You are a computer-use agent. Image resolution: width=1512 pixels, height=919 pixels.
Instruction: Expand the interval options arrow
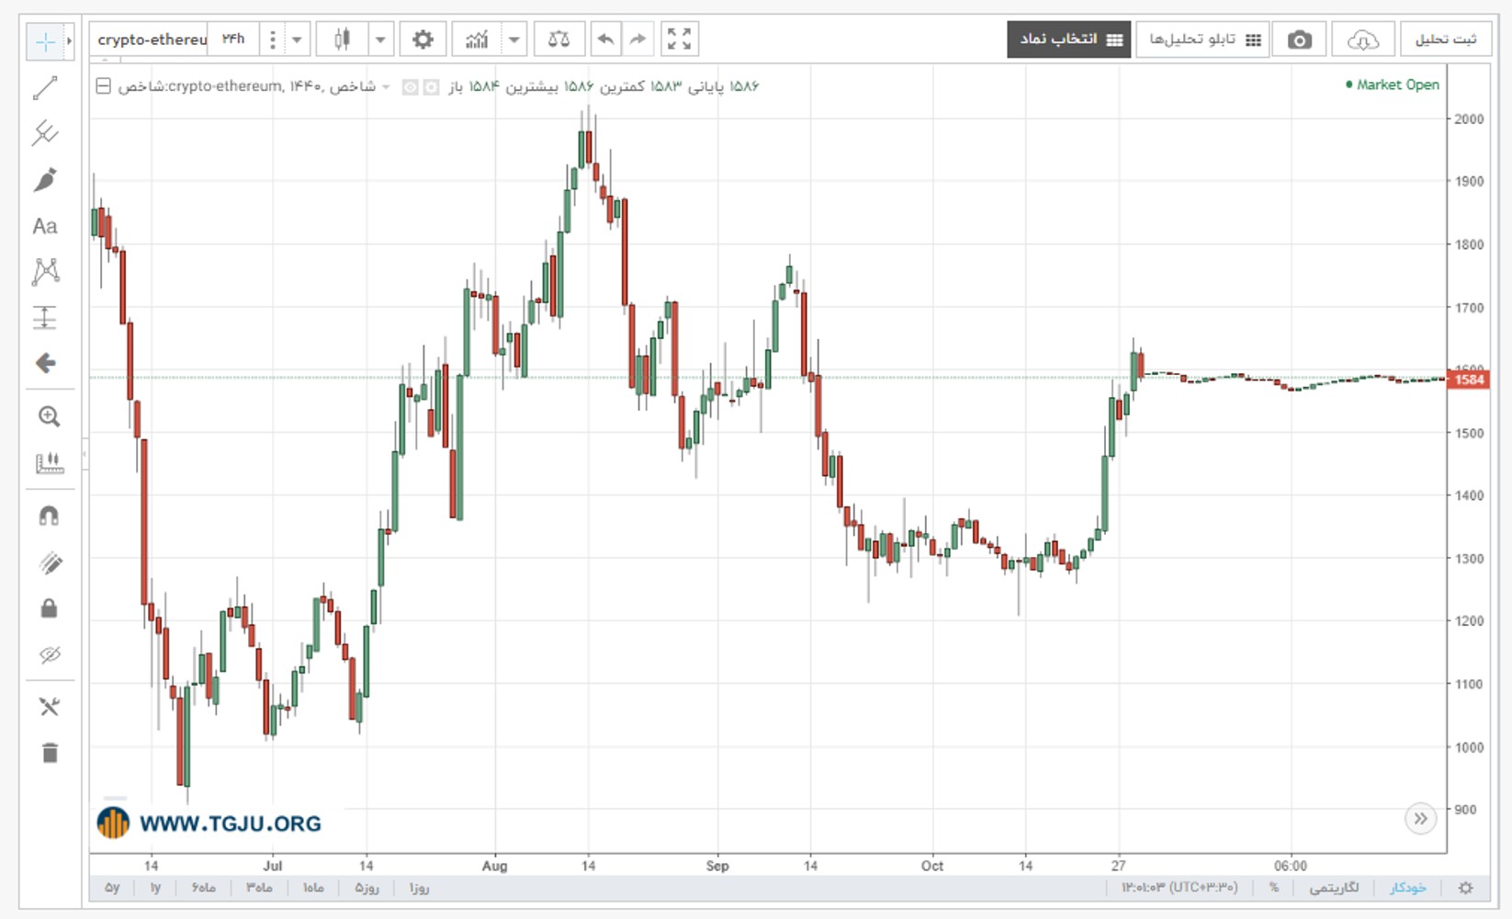click(x=297, y=40)
